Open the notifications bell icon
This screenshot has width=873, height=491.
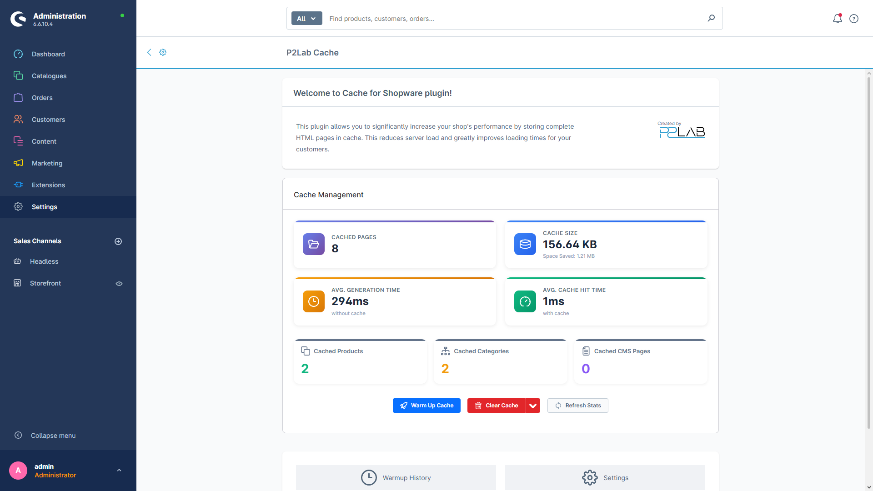[837, 19]
